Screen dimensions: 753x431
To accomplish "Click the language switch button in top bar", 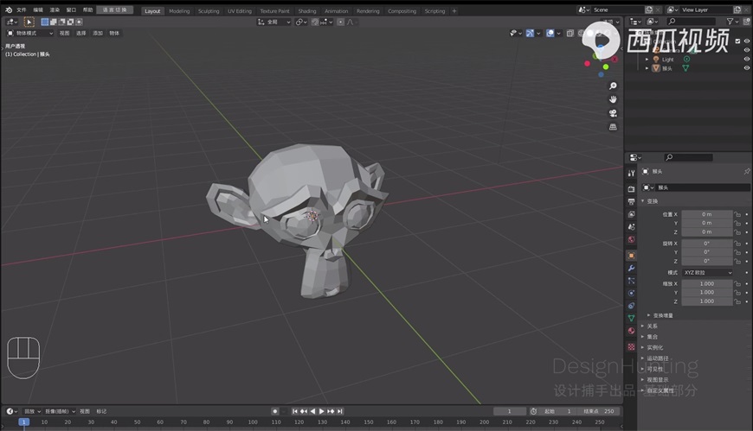I will click(114, 10).
